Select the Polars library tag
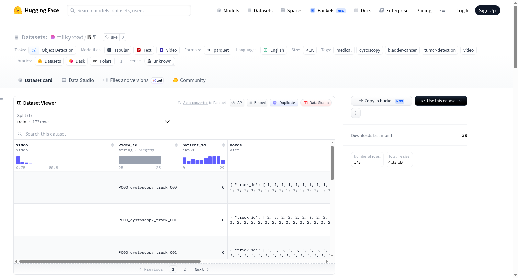This screenshot has height=278, width=518. (102, 61)
